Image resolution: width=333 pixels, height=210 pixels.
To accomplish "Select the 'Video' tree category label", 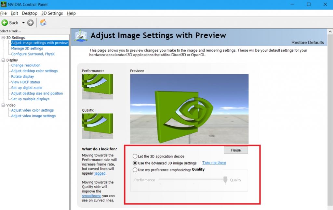I will coord(11,105).
